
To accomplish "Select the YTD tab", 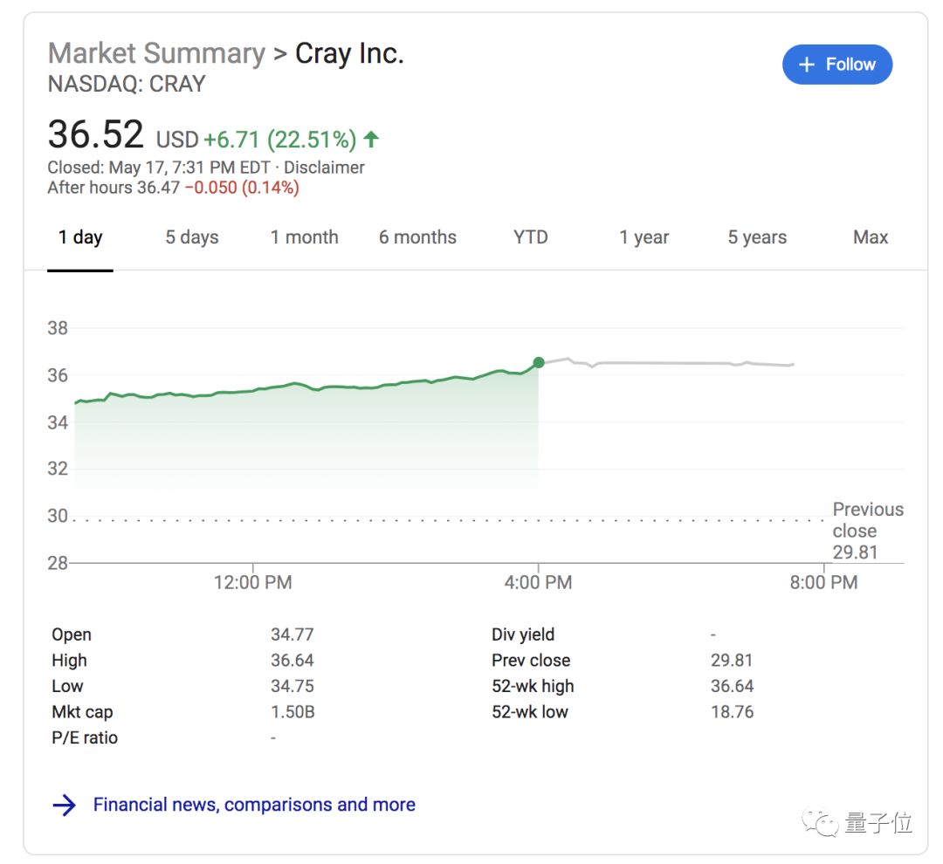I will tap(531, 237).
